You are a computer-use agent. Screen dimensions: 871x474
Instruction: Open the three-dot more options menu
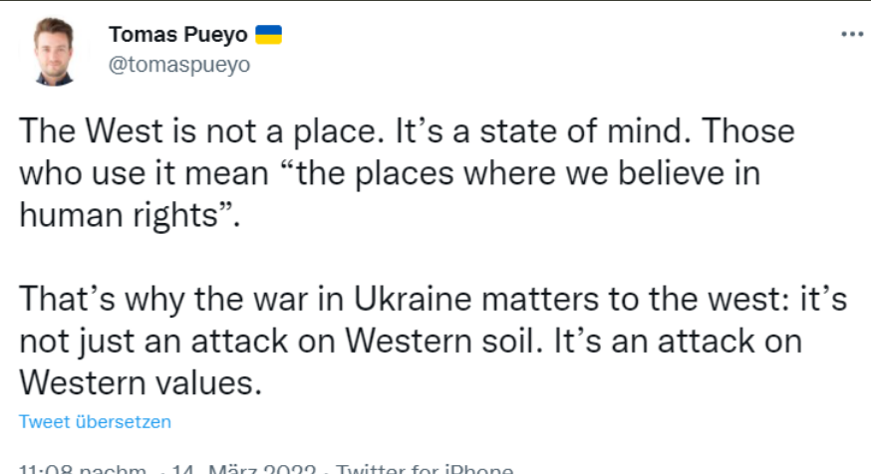(852, 35)
